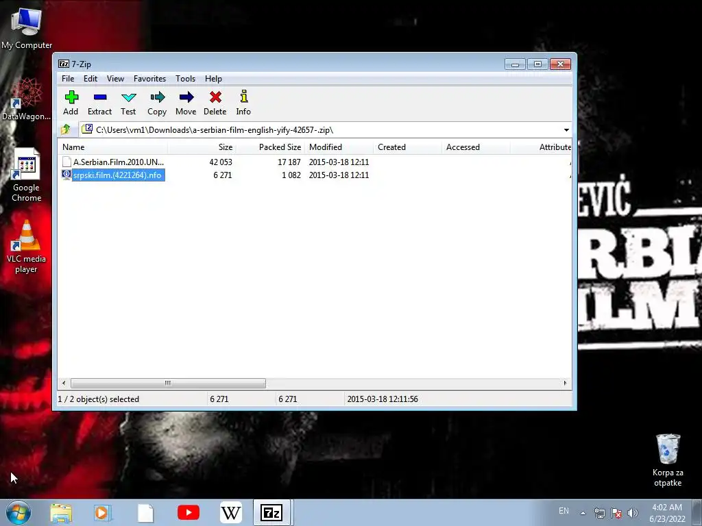This screenshot has width=702, height=526.
Task: Click the Show desktop button
Action: 697,513
